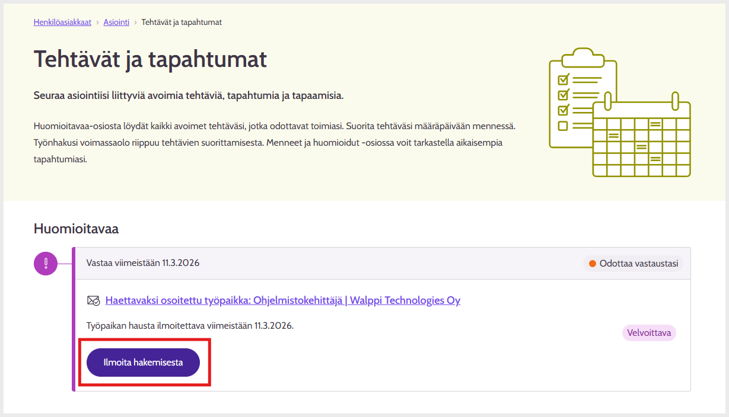The height and width of the screenshot is (417, 729).
Task: Click the chevron separator after Henkilöasiakkaat
Action: click(x=97, y=23)
